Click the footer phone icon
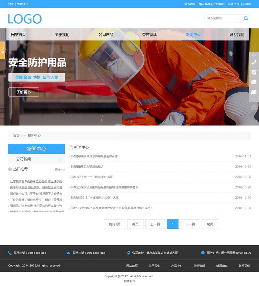 pos(10,253)
